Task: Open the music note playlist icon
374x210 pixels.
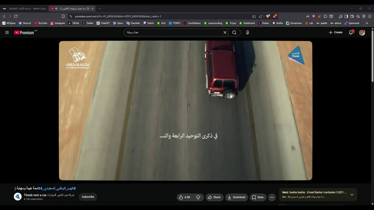Action: click(x=340, y=16)
